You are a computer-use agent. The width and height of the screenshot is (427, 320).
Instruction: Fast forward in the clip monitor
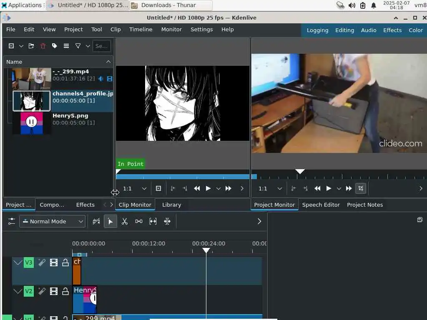[228, 188]
